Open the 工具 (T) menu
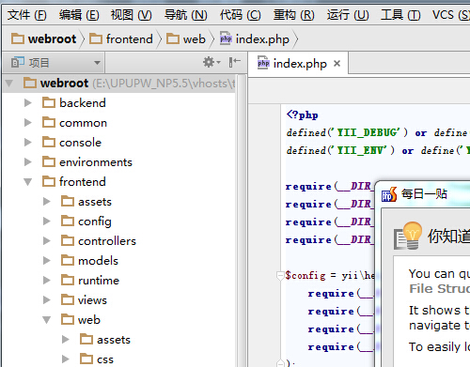This screenshot has width=470, height=367. click(x=400, y=15)
